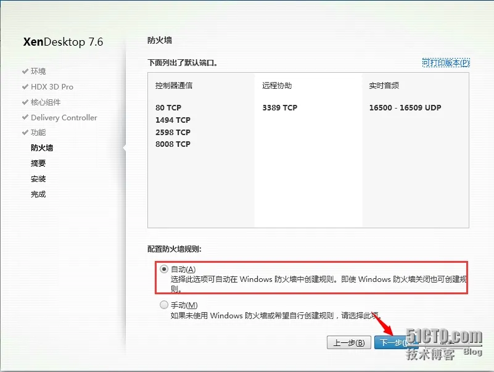Click the 1494 TCP port entry
Screen dimensions: 494x372
pyautogui.click(x=173, y=120)
